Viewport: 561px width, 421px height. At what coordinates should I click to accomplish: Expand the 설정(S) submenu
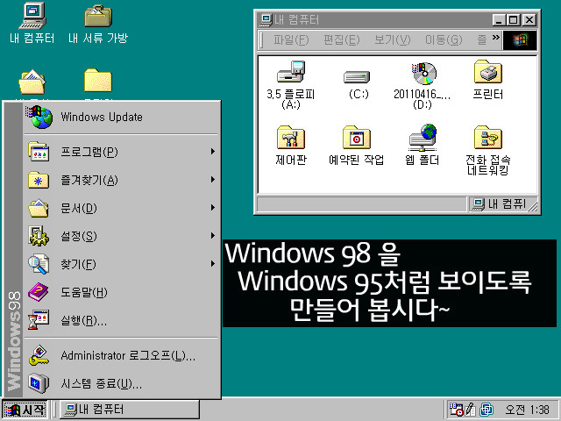(x=121, y=236)
